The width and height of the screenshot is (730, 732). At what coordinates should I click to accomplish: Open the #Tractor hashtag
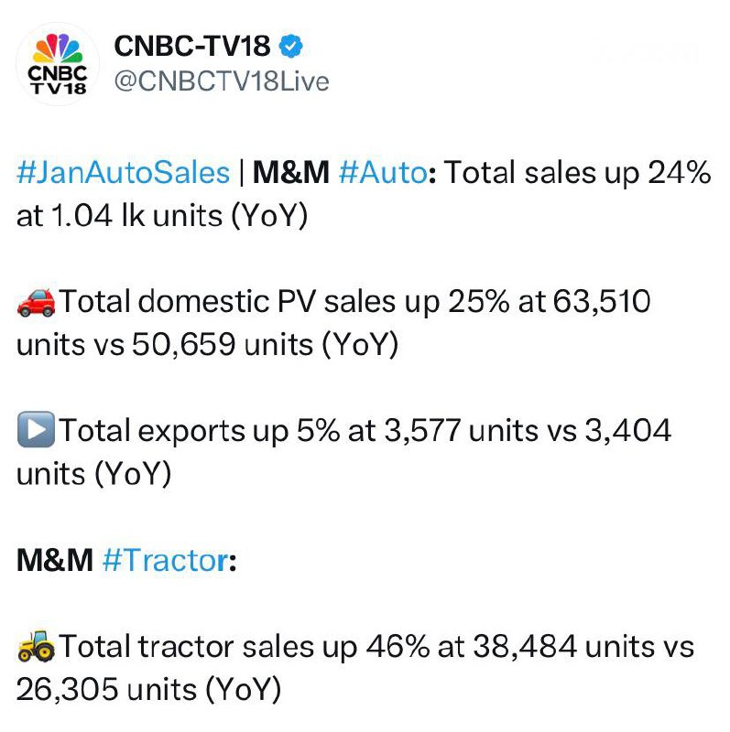(x=166, y=560)
